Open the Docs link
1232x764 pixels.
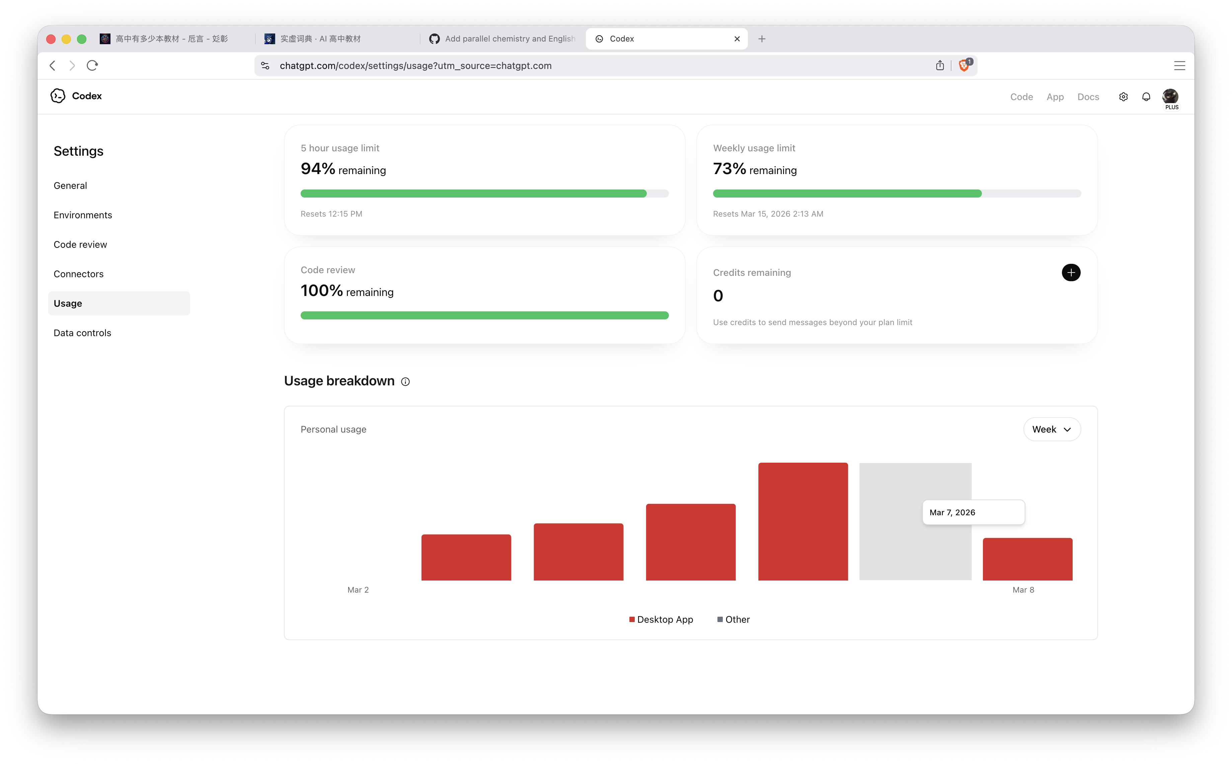[x=1087, y=96]
